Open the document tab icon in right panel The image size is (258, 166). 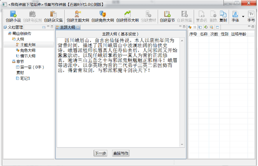(200, 27)
